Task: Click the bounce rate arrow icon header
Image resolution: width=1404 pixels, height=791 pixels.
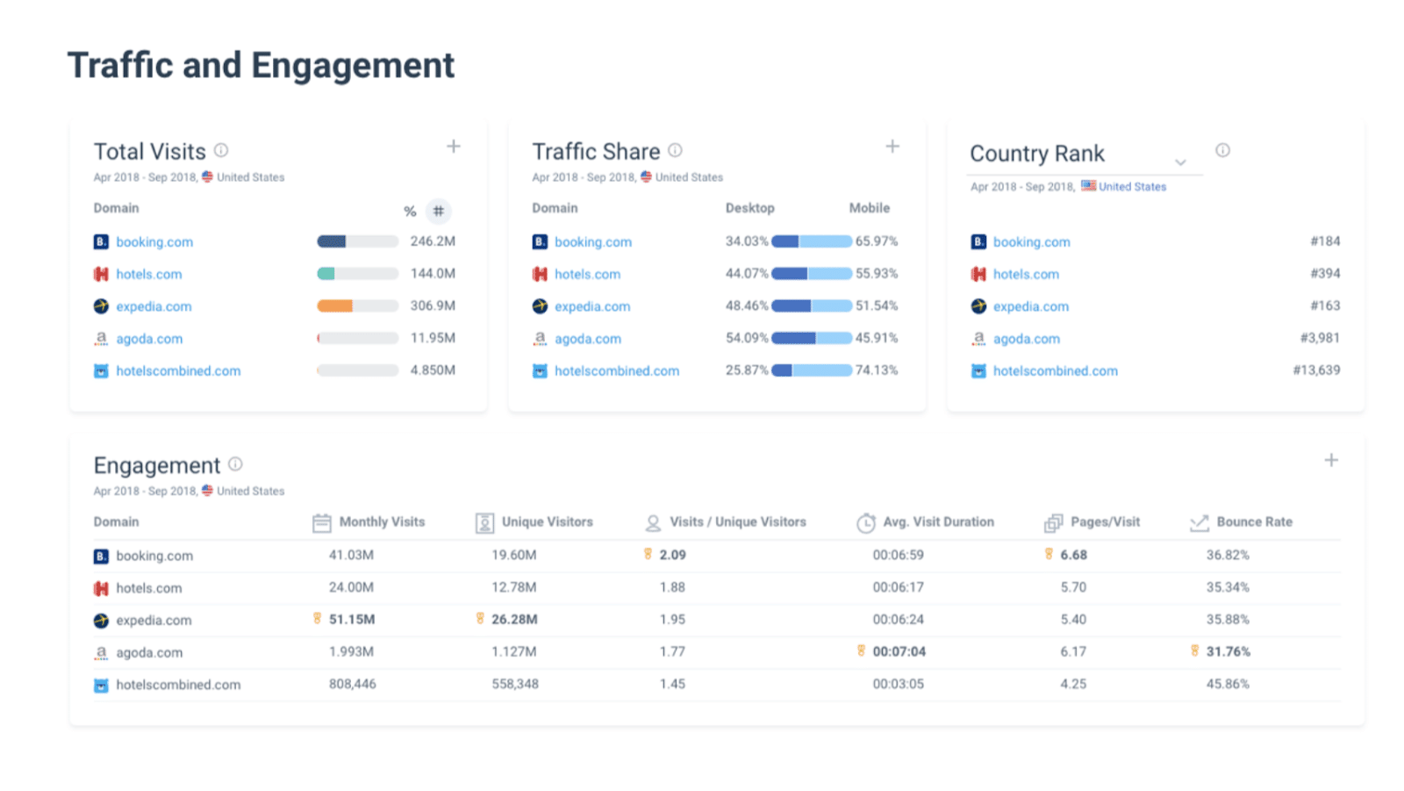Action: 1199,521
